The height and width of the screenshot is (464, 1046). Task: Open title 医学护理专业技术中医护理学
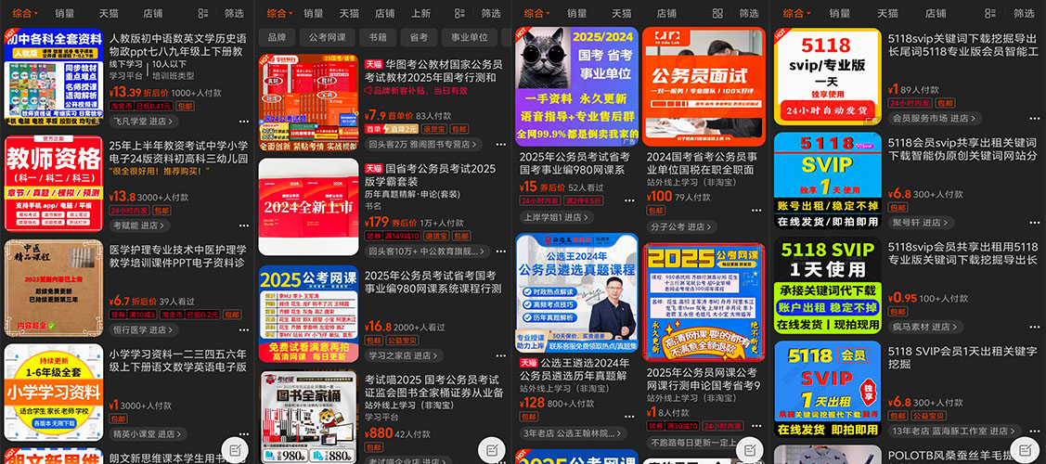(179, 257)
